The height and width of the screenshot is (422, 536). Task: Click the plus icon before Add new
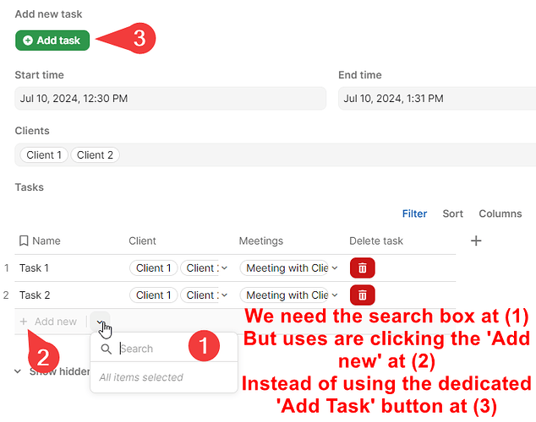[24, 322]
